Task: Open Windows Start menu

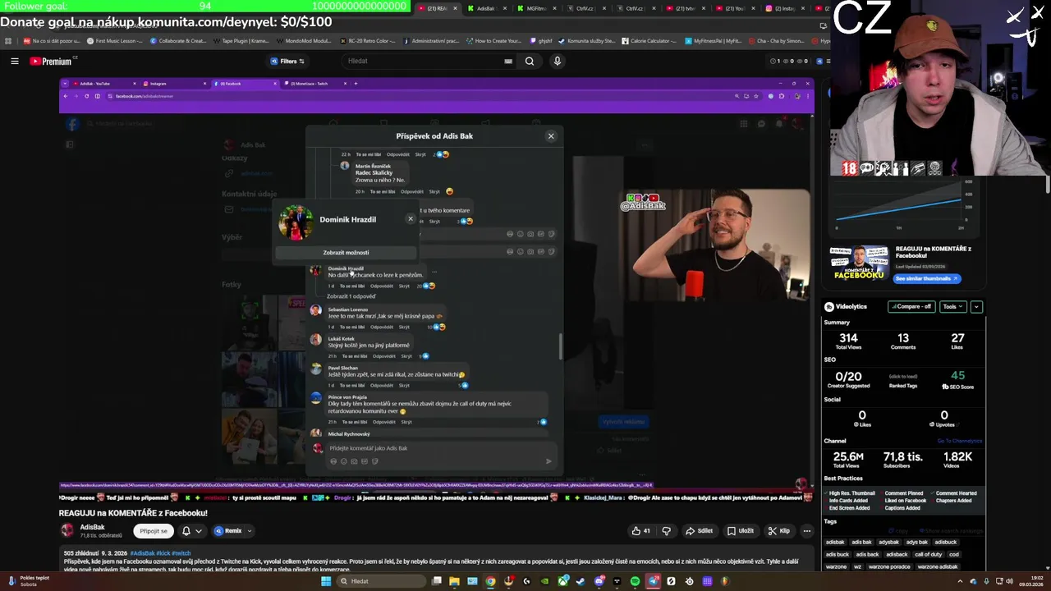Action: [326, 581]
